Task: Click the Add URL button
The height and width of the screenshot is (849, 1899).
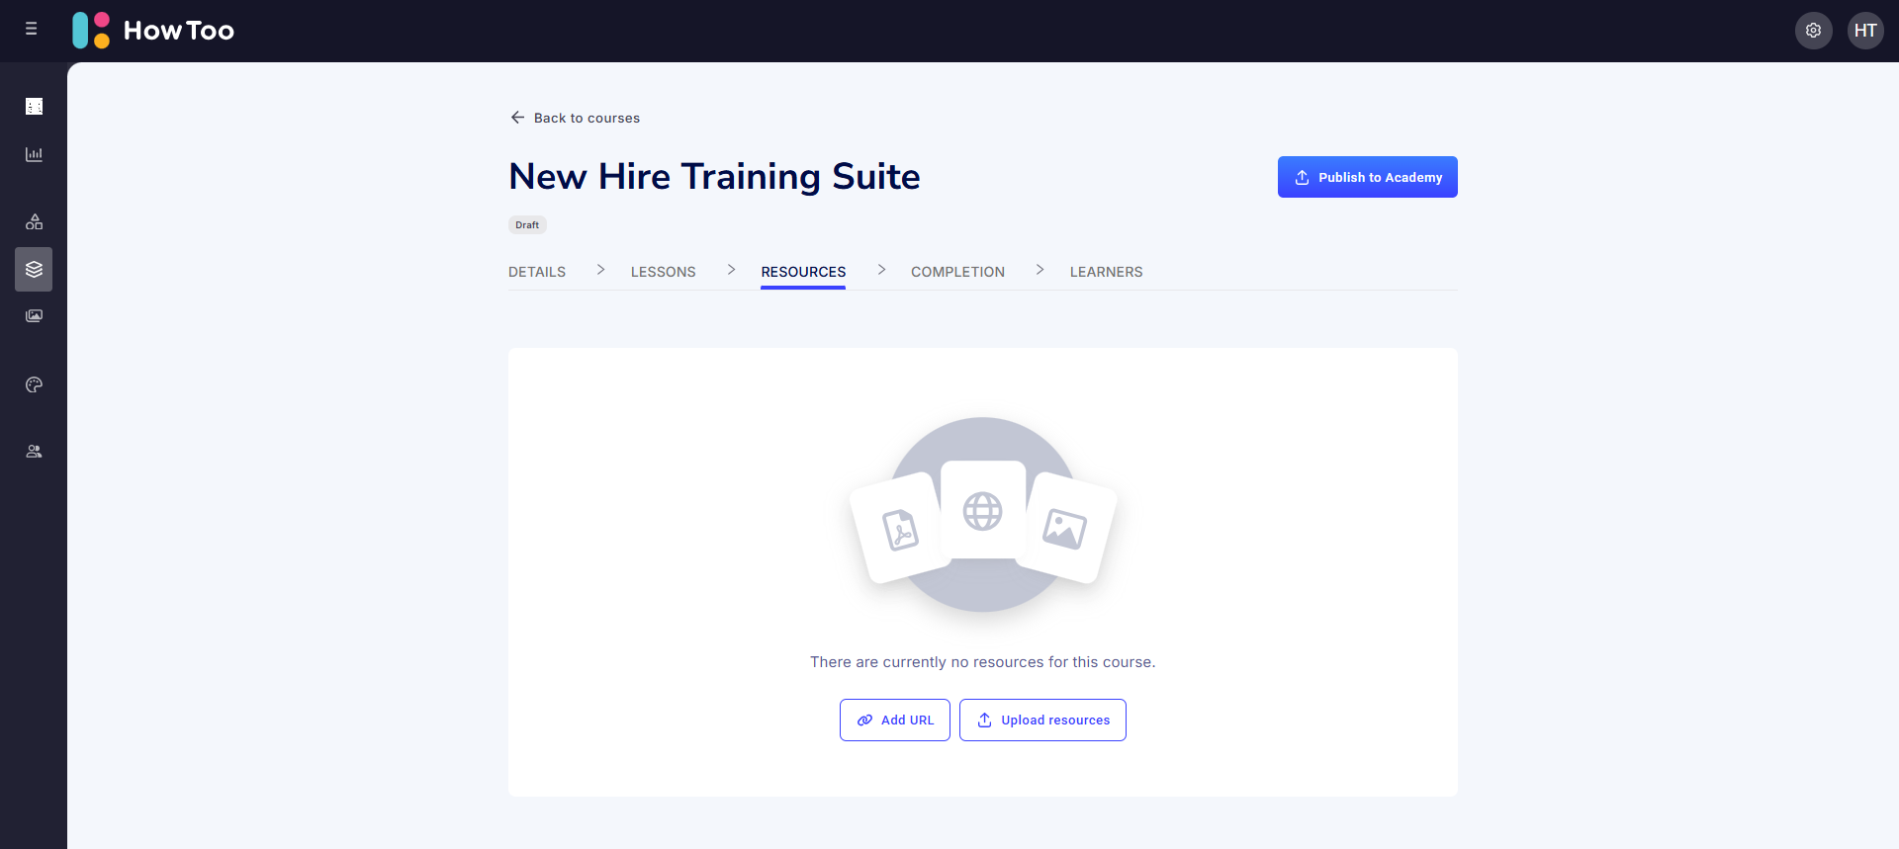Action: [x=895, y=721]
